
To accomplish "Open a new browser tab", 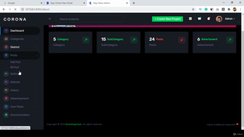I will 134,3.
